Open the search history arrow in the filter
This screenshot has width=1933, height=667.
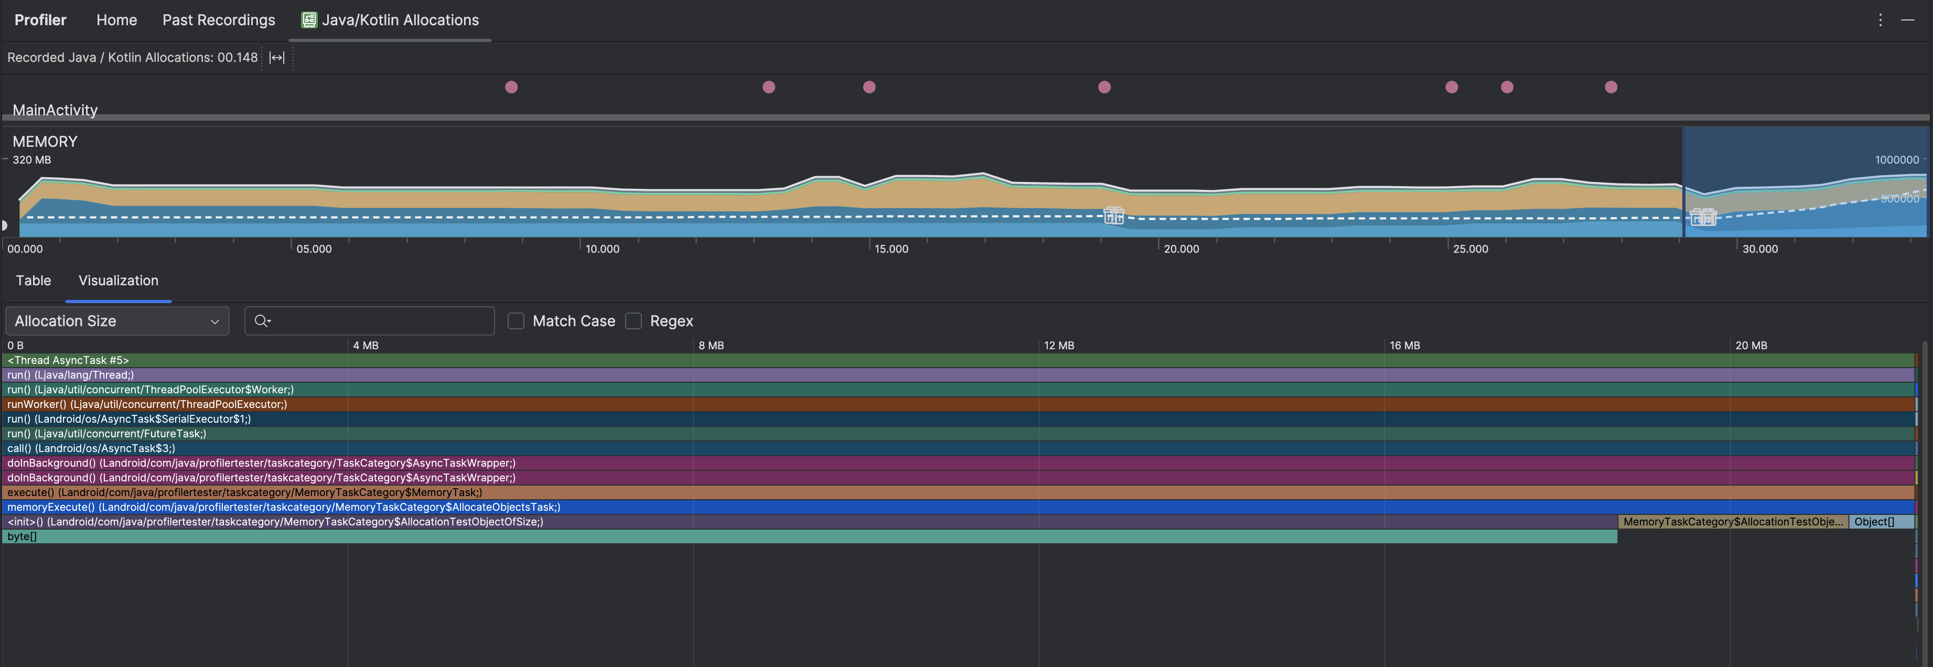pos(270,321)
